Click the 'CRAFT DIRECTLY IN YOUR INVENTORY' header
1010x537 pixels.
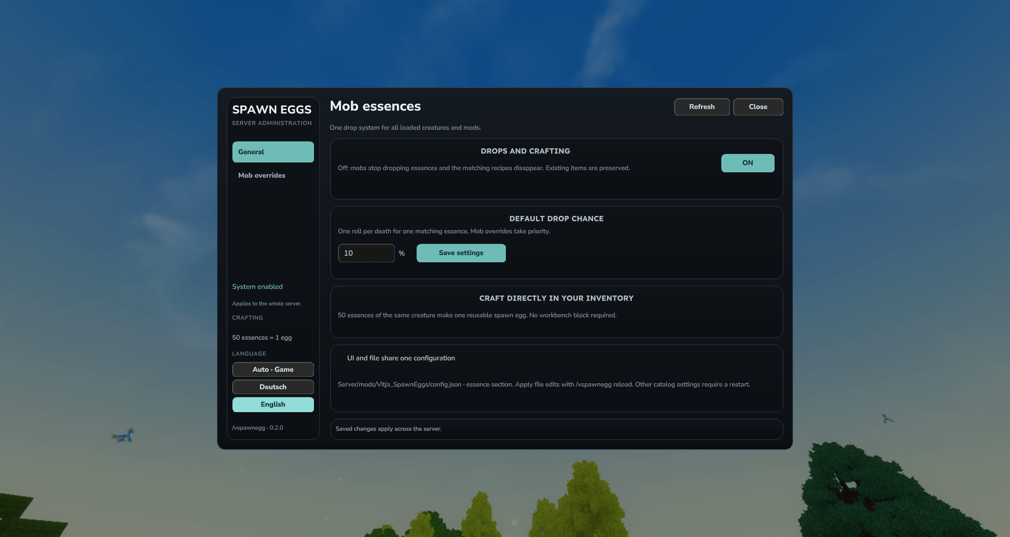point(557,298)
